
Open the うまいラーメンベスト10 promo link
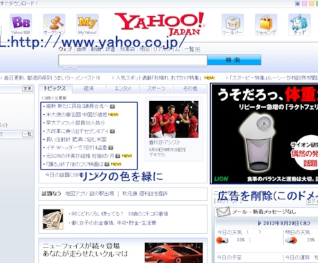click(x=53, y=78)
